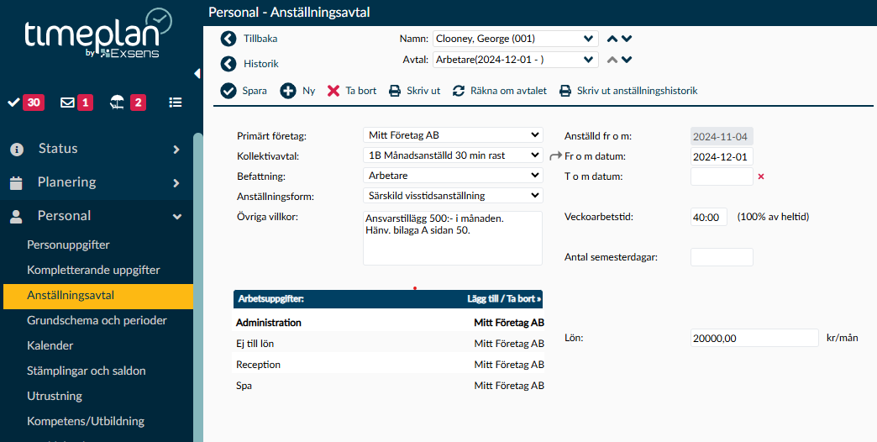Open Stämplingar och saldon
The width and height of the screenshot is (877, 442).
[x=87, y=371]
